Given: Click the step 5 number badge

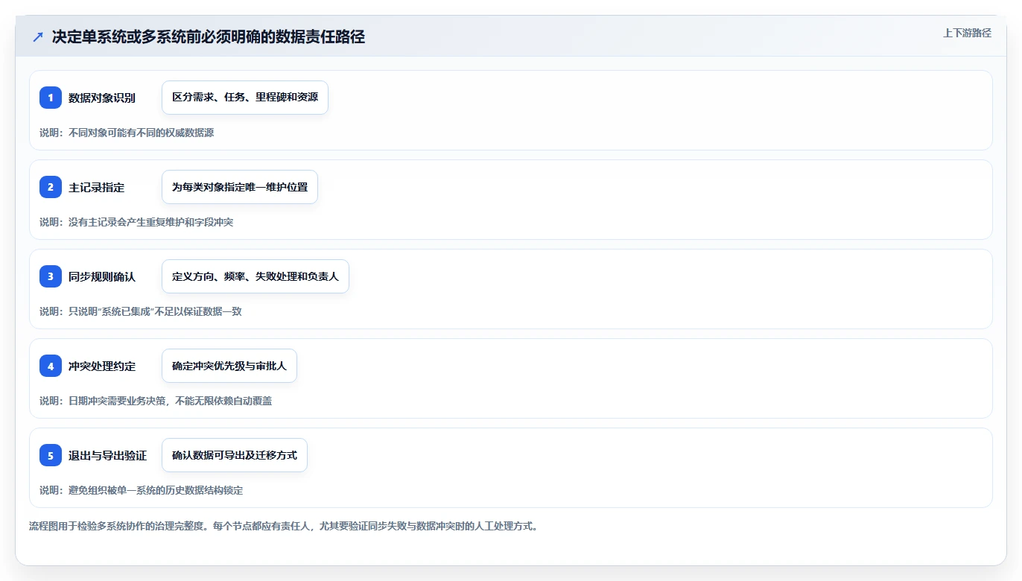Looking at the screenshot, I should (51, 455).
